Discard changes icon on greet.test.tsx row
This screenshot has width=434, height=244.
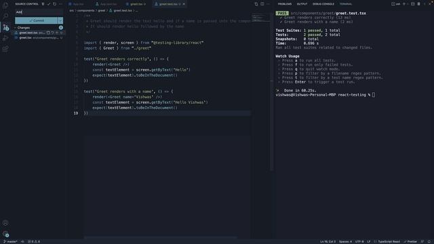pyautogui.click(x=53, y=33)
